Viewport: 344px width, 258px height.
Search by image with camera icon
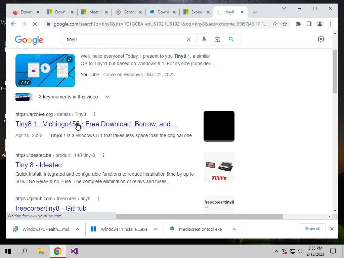217,39
